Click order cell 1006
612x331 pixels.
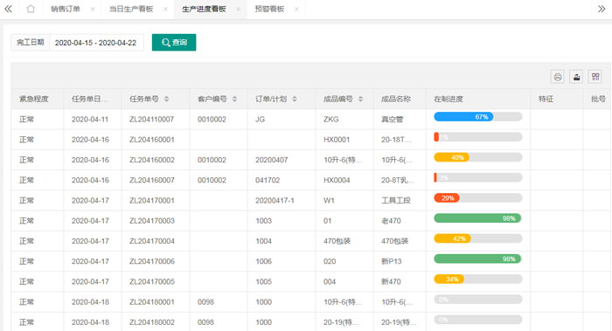[x=263, y=261]
